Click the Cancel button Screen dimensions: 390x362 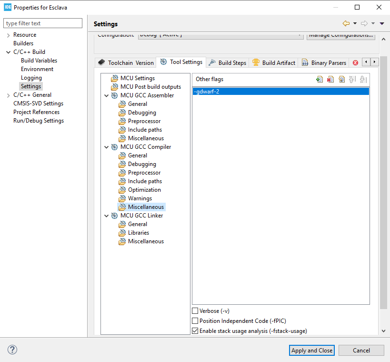[x=361, y=350]
